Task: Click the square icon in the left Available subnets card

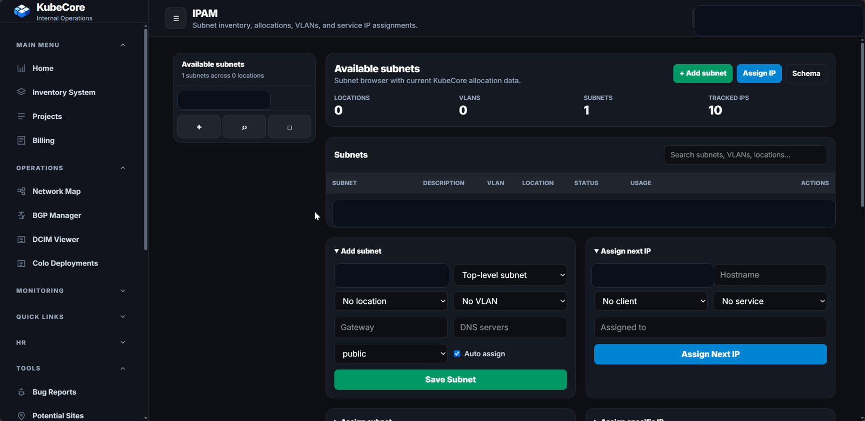Action: (290, 127)
